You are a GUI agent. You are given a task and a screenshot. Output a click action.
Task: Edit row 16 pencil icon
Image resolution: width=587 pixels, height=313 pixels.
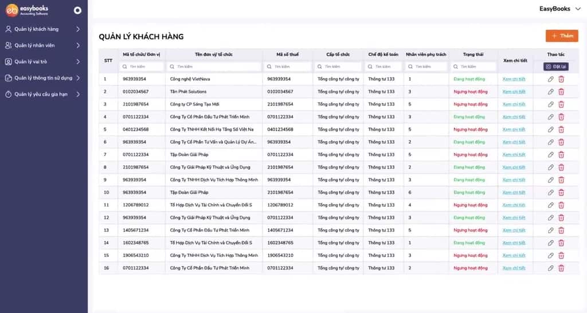(550, 268)
